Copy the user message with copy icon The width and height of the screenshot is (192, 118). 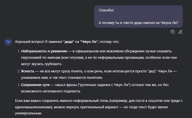coord(173,32)
